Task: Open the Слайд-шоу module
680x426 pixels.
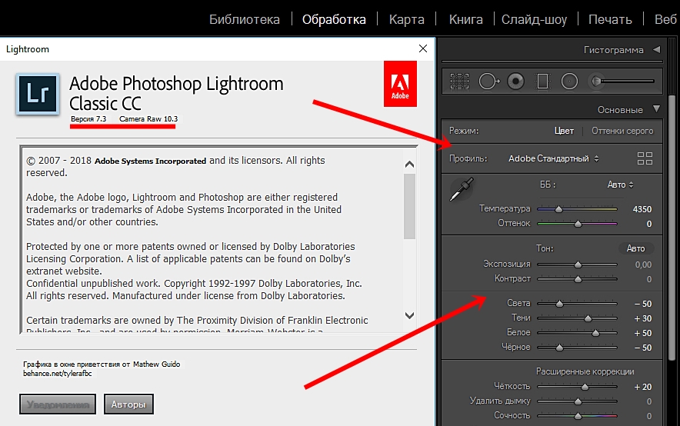Action: [535, 19]
